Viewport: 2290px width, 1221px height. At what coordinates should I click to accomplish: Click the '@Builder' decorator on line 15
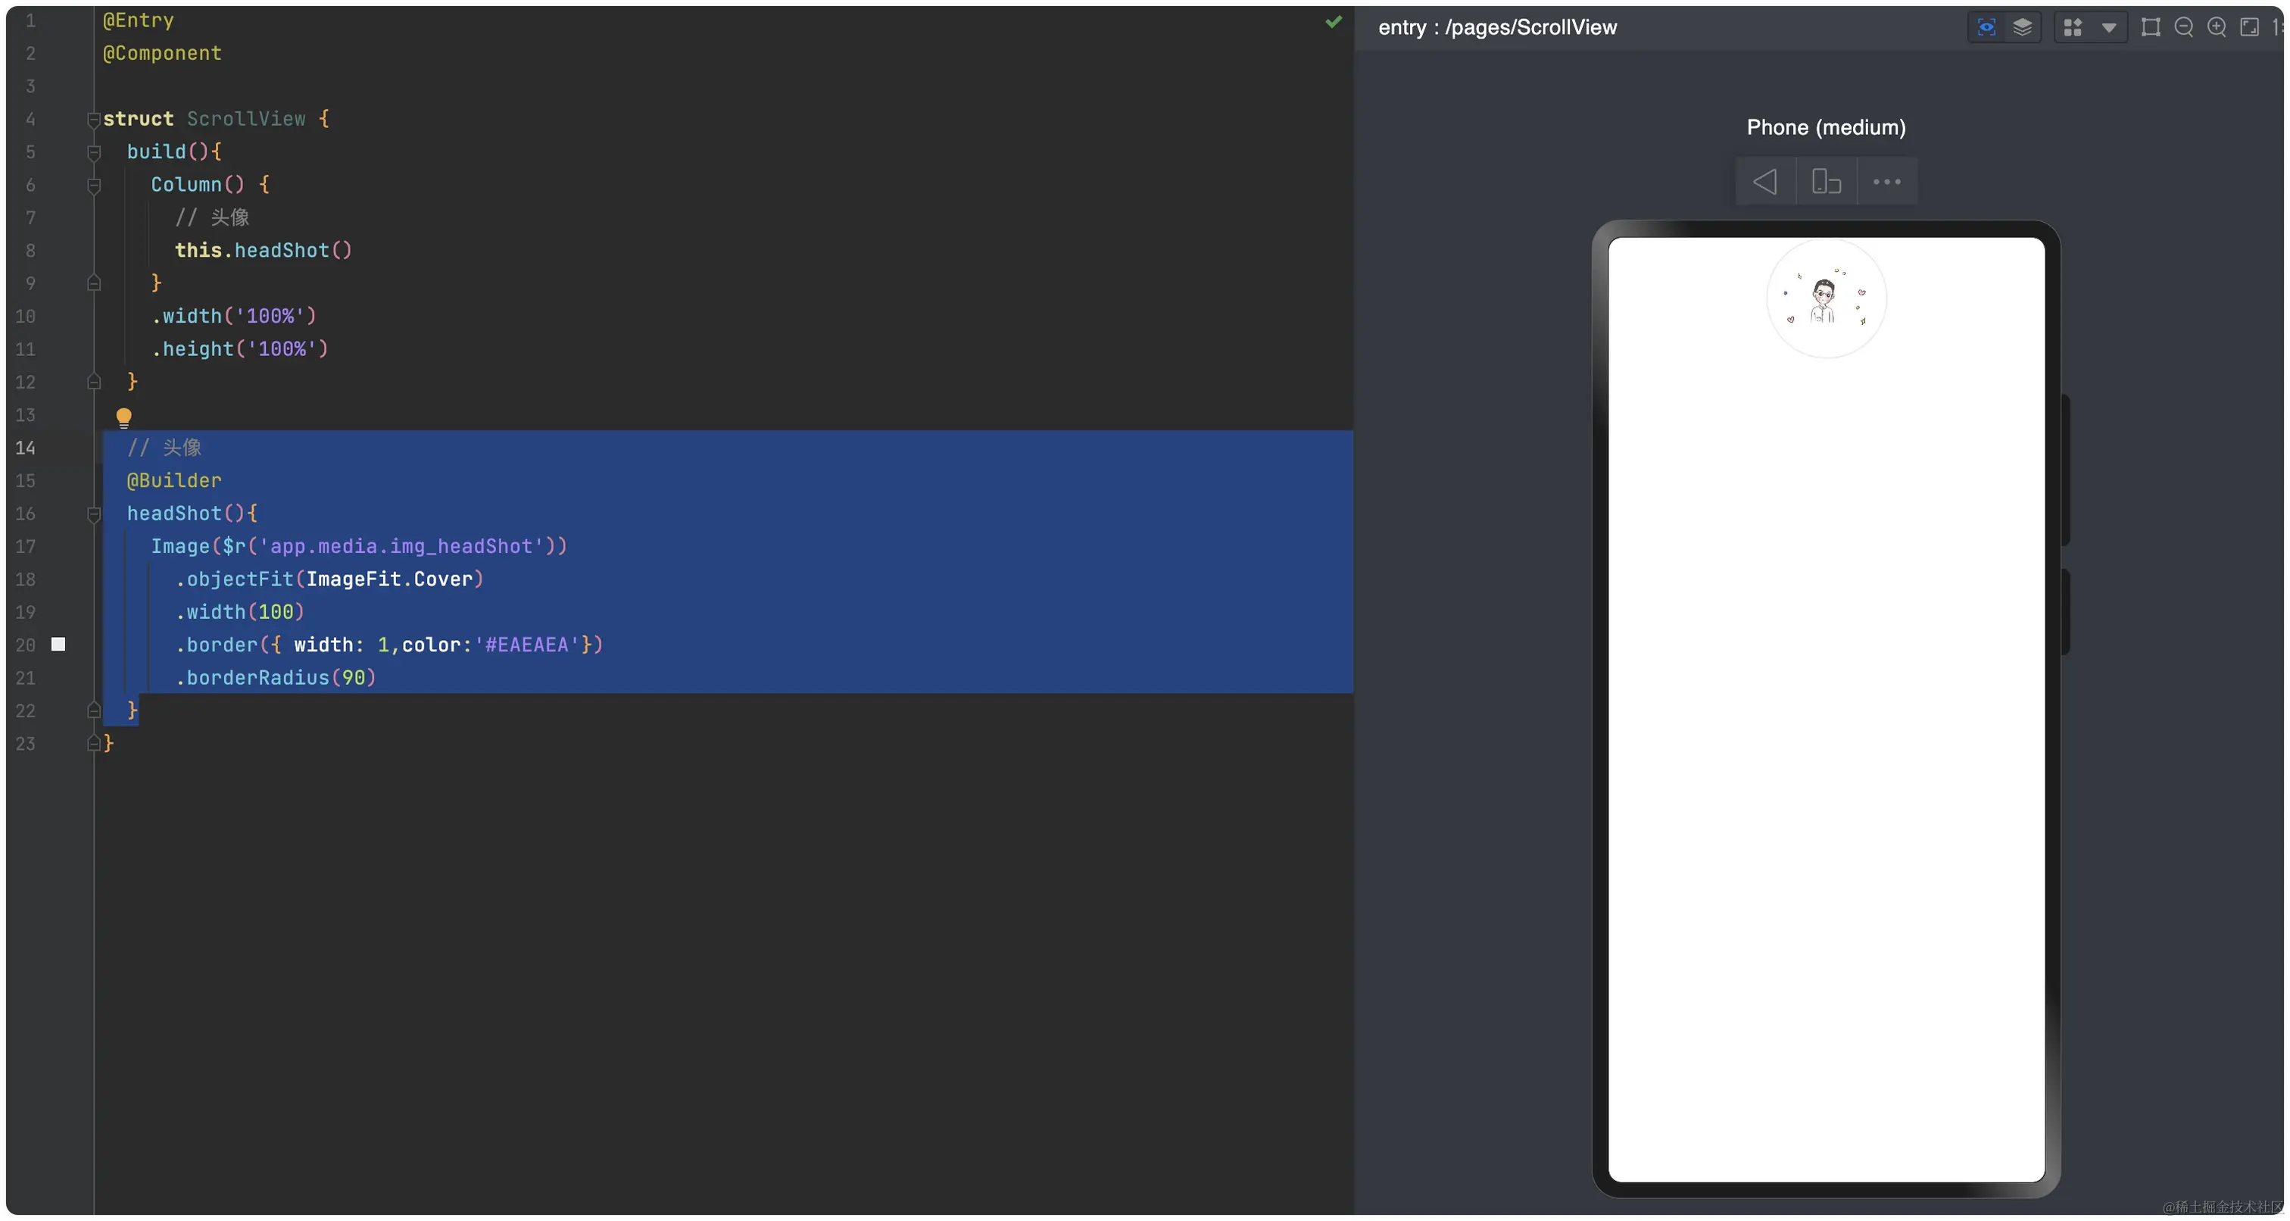coord(174,481)
